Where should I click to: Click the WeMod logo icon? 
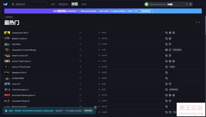pyautogui.click(x=5, y=4)
